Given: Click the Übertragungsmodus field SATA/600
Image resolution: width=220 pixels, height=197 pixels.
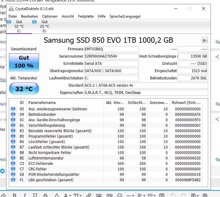Looking at the screenshot, I should (x=112, y=71).
